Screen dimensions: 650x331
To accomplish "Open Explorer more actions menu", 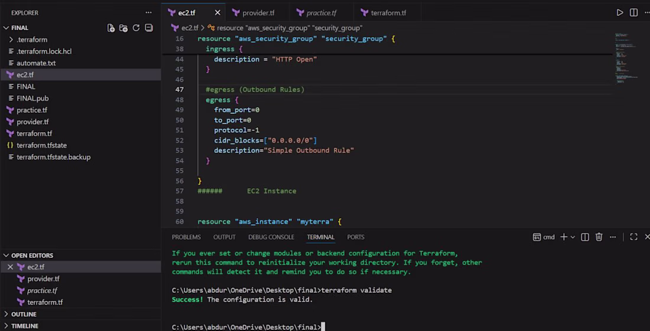I will coord(148,12).
